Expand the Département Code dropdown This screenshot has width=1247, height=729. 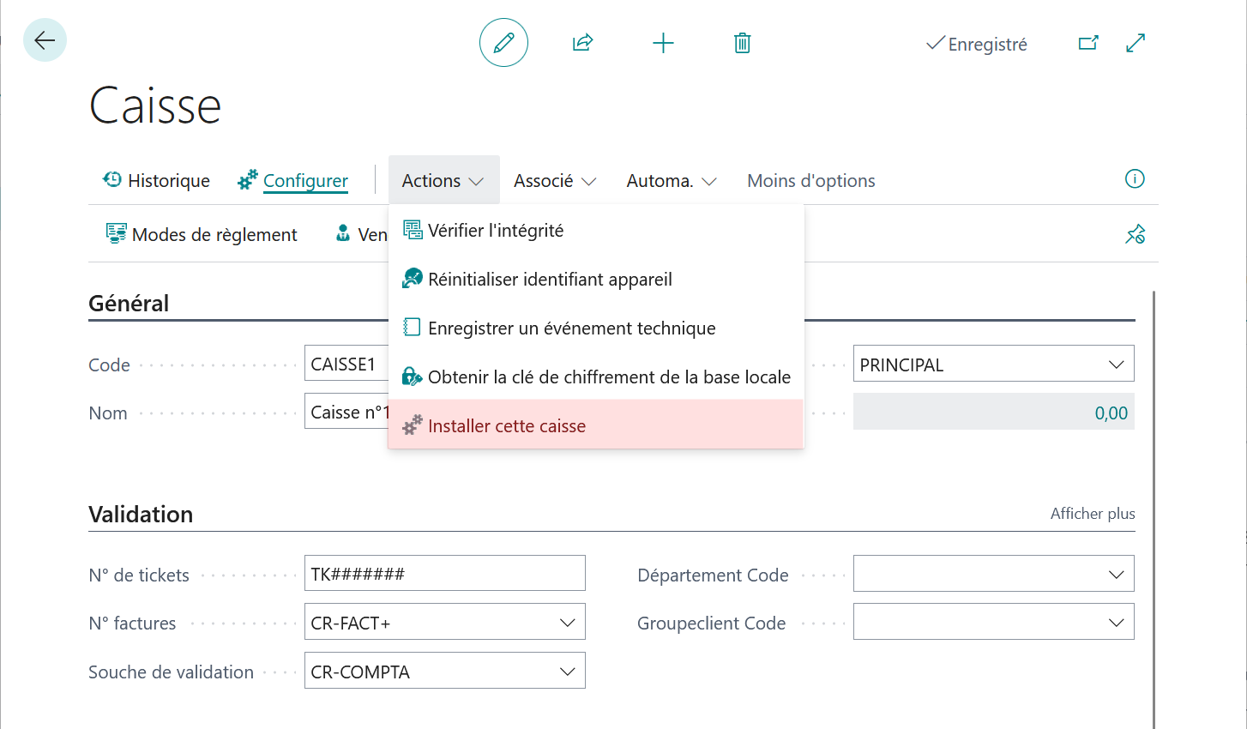(x=994, y=574)
